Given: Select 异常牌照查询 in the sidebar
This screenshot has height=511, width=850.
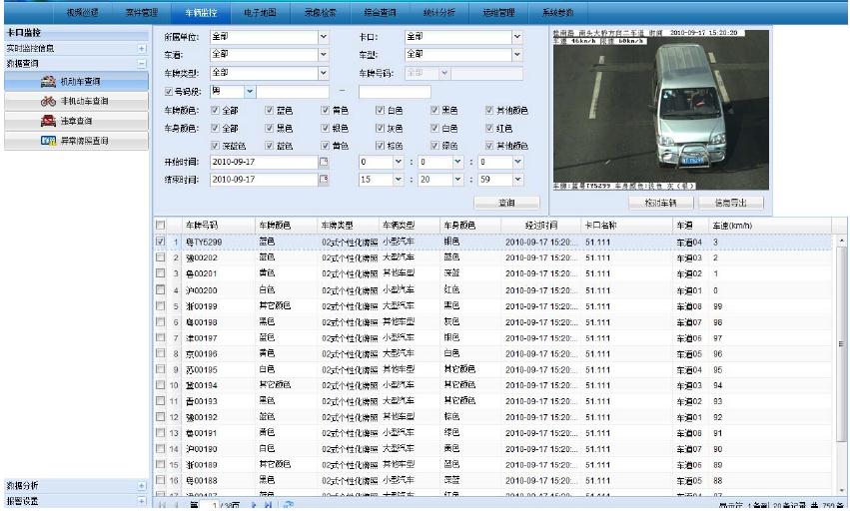Looking at the screenshot, I should coord(77,141).
